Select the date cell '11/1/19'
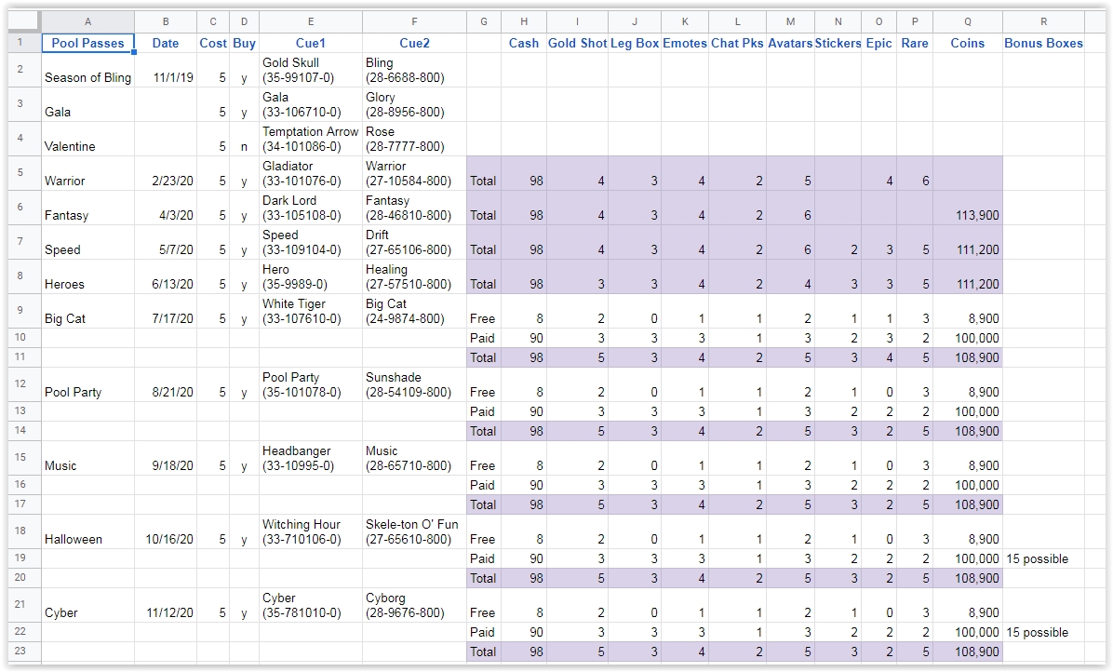Screen dimensions: 1113x672 [x=166, y=70]
